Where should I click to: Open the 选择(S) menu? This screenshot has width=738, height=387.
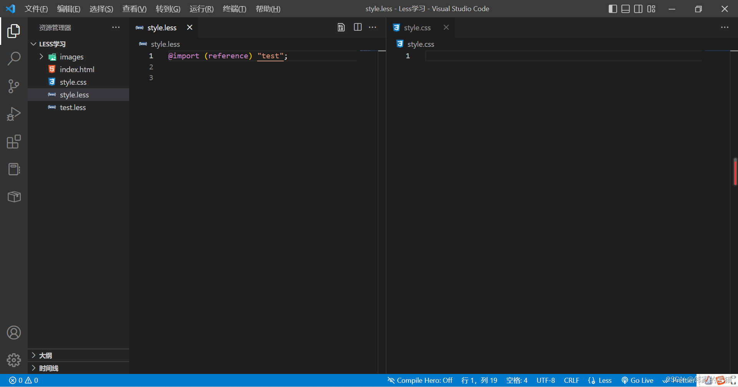pos(101,9)
